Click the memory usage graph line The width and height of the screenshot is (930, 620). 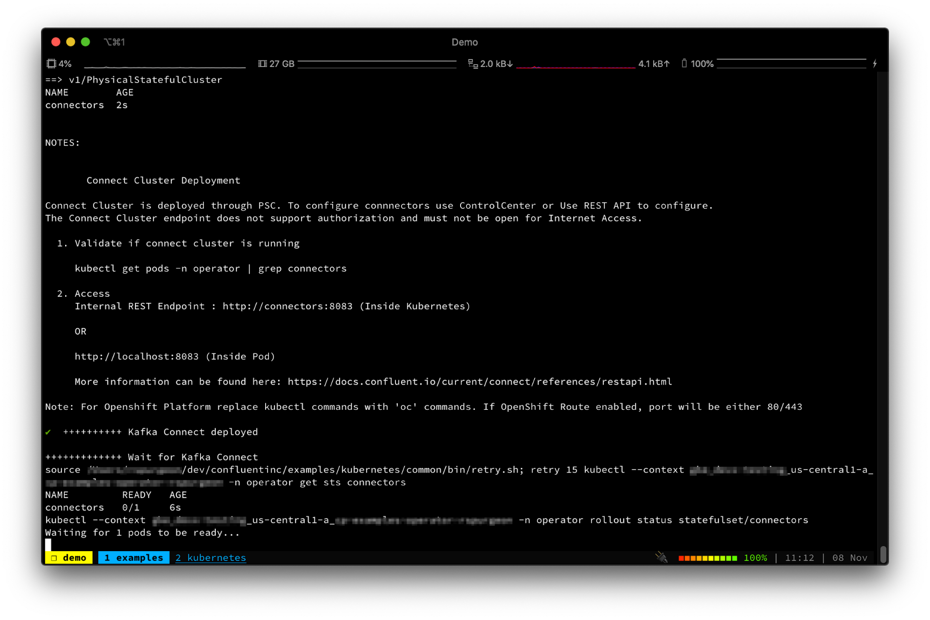point(377,64)
